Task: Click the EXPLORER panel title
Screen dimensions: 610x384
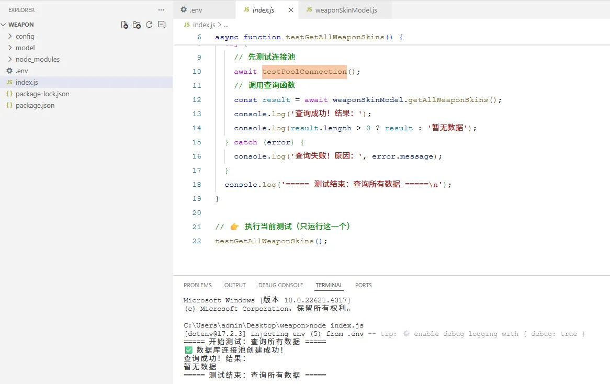Action: (x=21, y=10)
